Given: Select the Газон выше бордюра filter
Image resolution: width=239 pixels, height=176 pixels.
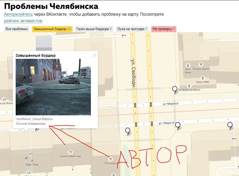Looking at the screenshot, I should tap(94, 29).
